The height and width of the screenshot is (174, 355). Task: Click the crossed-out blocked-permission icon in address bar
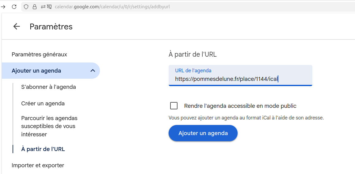coord(49,6)
